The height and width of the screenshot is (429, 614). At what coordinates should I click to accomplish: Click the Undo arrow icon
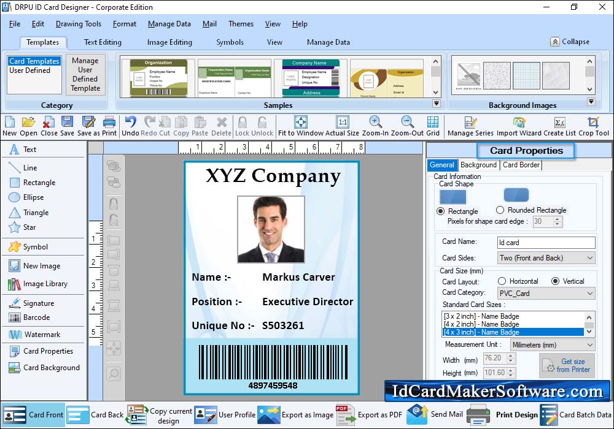pos(130,122)
